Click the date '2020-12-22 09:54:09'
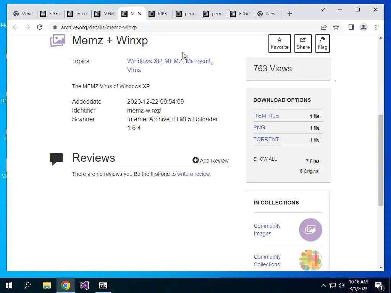Screen dimensions: 391x293 [155, 101]
